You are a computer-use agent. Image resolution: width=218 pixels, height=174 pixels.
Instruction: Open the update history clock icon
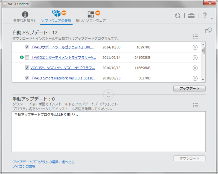point(208,30)
